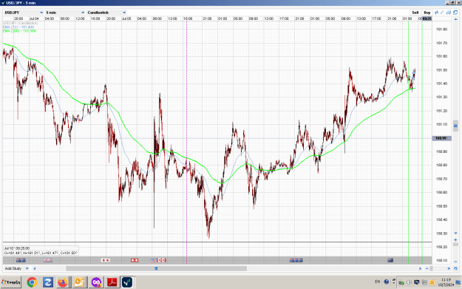Select the trend line drawing tool
The width and height of the screenshot is (462, 289).
[x=442, y=13]
